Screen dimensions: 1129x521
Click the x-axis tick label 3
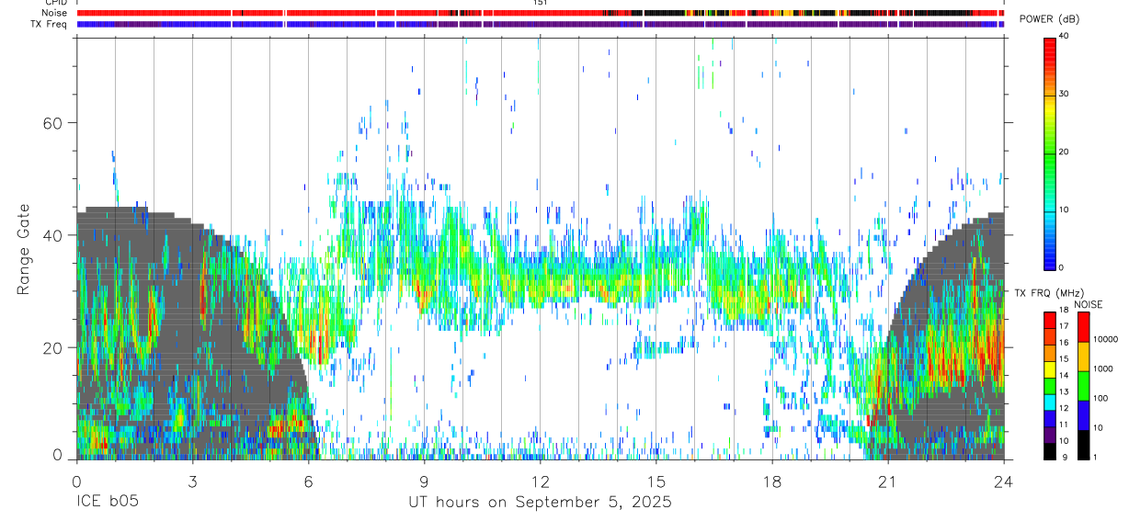(192, 481)
